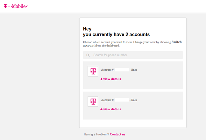The width and height of the screenshot is (206, 140).
Task: Click the 'you currently have 2 accounts' heading
Action: (x=116, y=35)
